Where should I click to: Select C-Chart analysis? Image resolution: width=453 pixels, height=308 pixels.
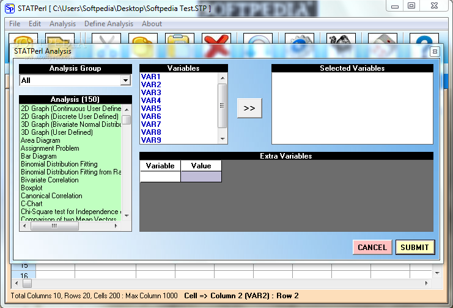[x=32, y=204]
